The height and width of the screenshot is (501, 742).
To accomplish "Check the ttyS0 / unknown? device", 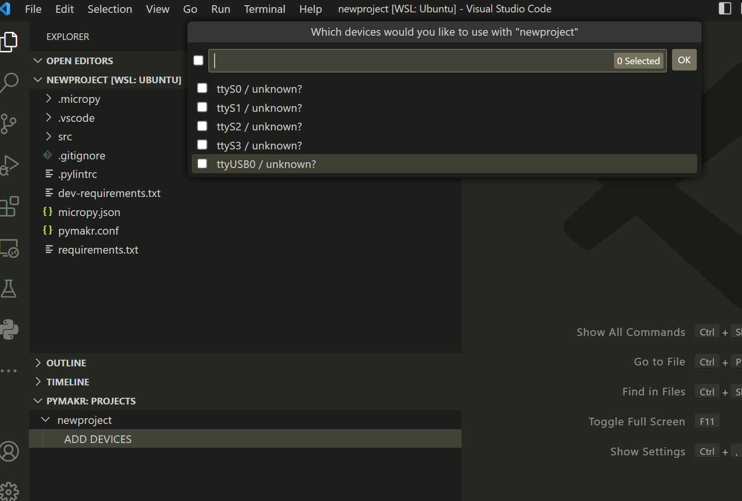I will point(202,88).
